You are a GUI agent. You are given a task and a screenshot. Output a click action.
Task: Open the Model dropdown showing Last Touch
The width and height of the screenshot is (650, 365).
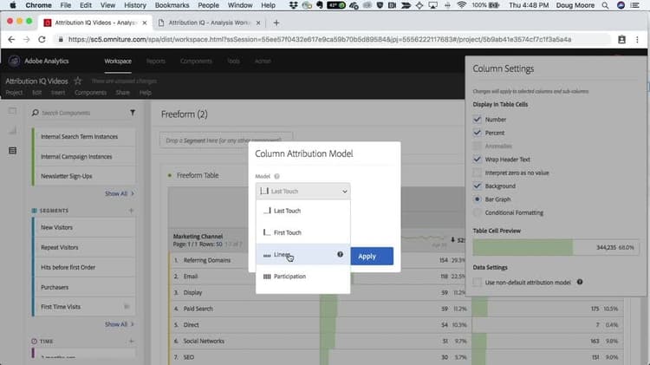(x=303, y=192)
